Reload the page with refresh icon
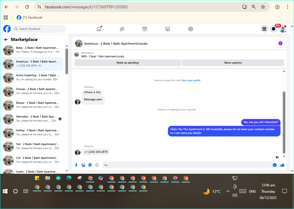Screen dimensions: 294x209 click(x=27, y=7)
